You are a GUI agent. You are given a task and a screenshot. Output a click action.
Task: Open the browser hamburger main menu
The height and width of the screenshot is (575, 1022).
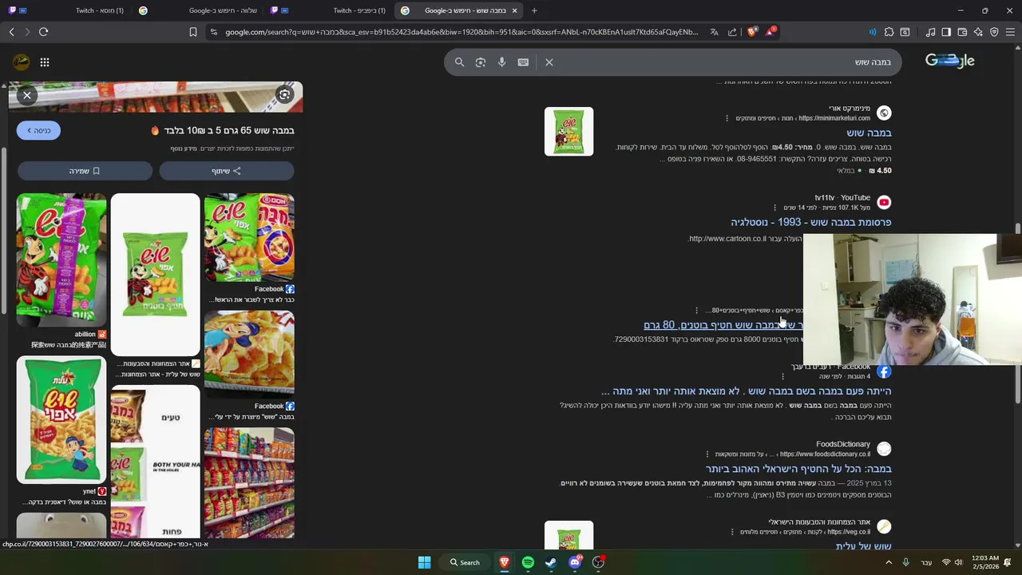point(1011,32)
